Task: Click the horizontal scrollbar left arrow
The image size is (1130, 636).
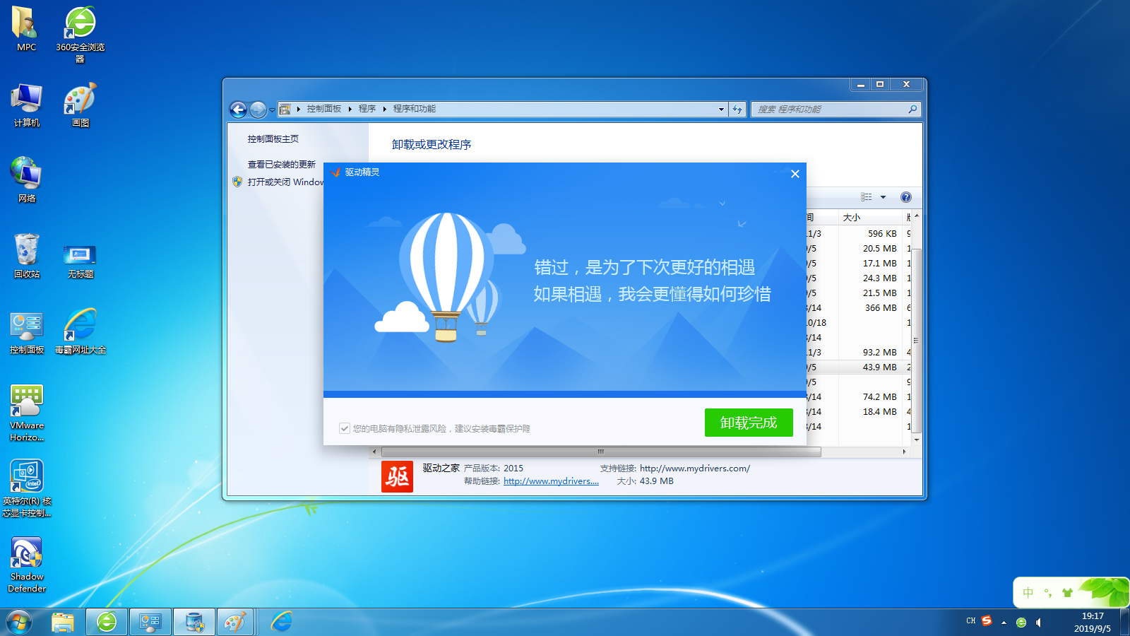Action: click(375, 452)
